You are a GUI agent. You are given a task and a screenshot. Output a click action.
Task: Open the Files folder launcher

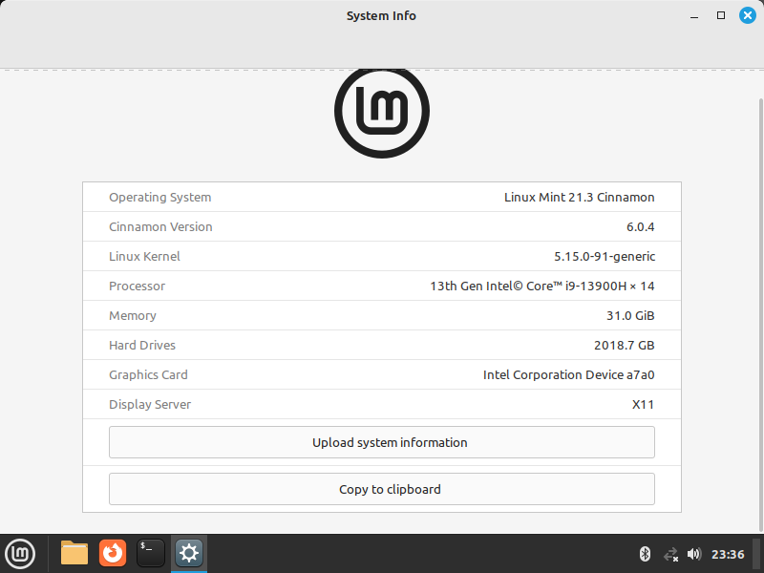click(x=74, y=554)
